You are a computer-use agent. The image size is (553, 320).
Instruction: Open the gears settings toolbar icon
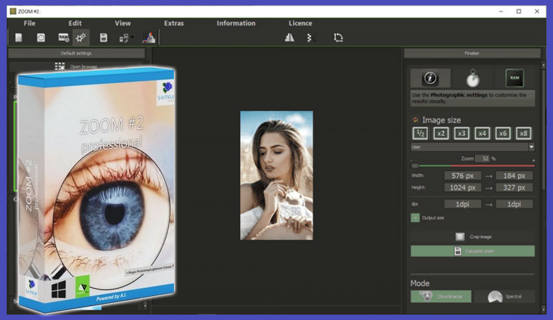(81, 38)
